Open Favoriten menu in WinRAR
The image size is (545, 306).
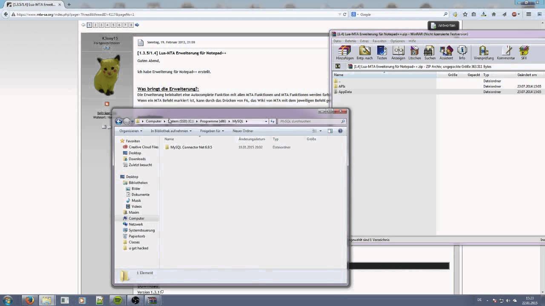(x=379, y=41)
